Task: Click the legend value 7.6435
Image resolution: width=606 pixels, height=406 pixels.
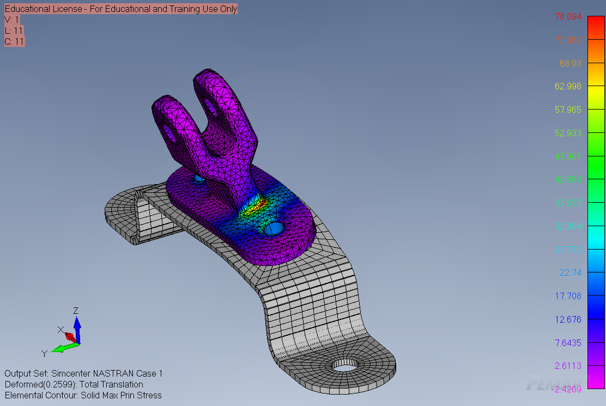Action: [x=568, y=343]
